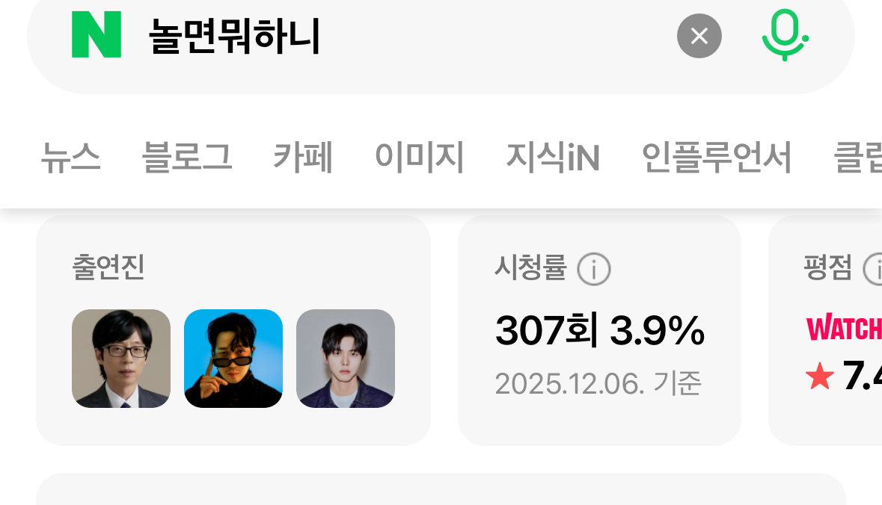Select cast photo of man with glasses
The height and width of the screenshot is (505, 882).
point(121,359)
